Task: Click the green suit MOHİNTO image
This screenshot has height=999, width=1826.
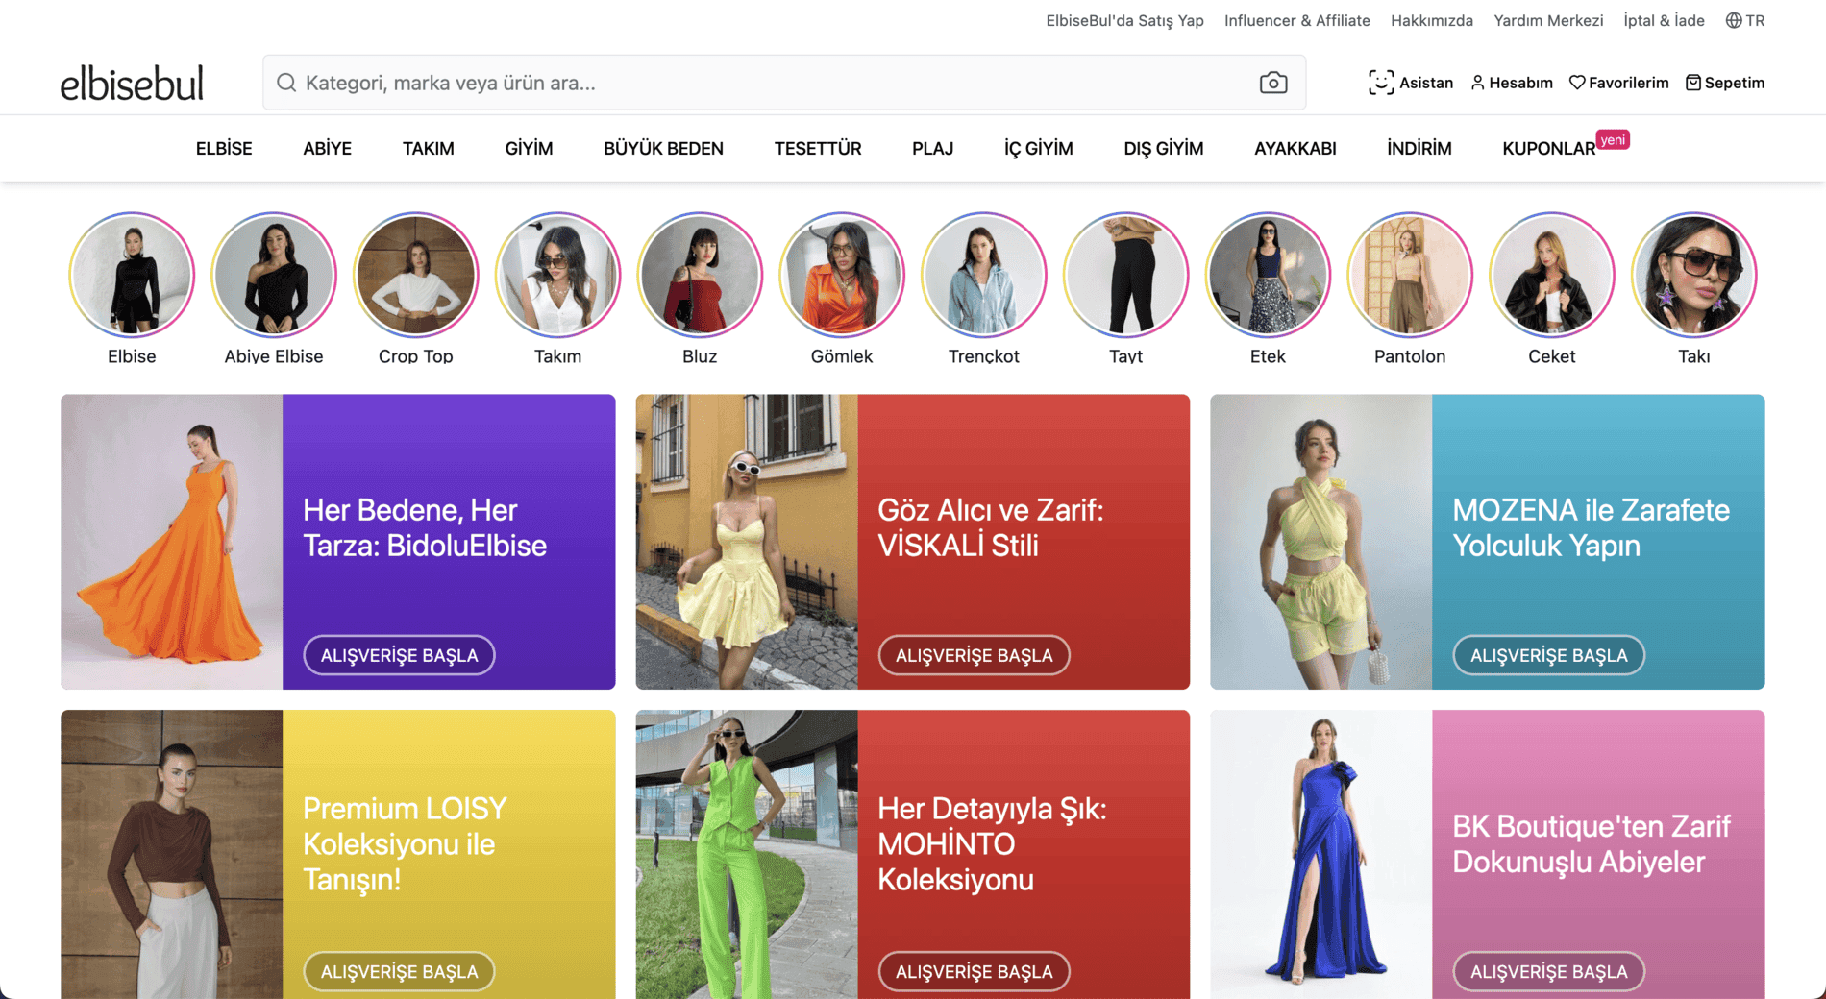Action: pyautogui.click(x=747, y=855)
